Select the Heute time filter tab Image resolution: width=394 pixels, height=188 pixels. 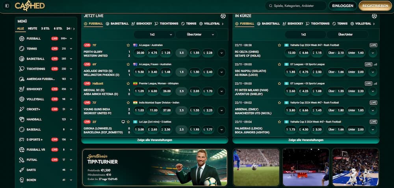[32, 29]
